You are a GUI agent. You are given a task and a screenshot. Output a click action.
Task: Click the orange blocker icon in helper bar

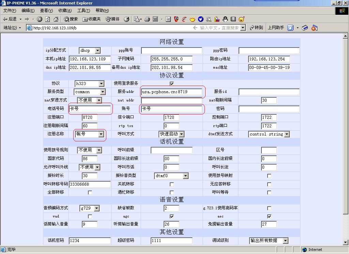tap(314, 28)
